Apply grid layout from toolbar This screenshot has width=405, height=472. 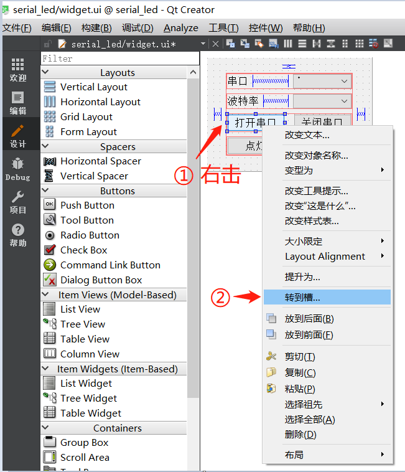pos(360,44)
